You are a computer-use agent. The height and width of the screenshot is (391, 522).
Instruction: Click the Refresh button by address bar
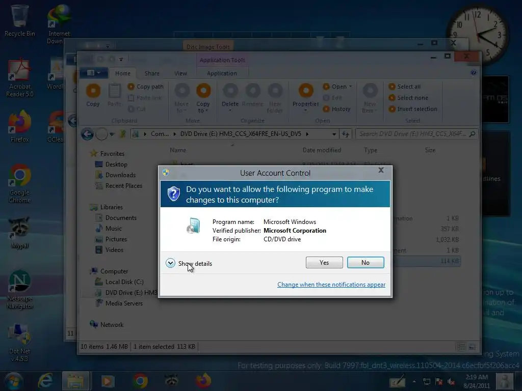(x=345, y=134)
